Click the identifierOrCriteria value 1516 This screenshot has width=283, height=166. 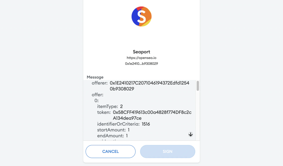pyautogui.click(x=146, y=124)
